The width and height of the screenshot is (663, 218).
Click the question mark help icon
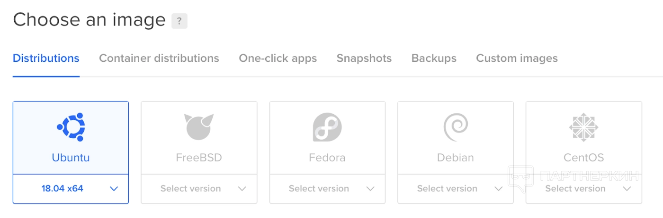[x=179, y=21]
